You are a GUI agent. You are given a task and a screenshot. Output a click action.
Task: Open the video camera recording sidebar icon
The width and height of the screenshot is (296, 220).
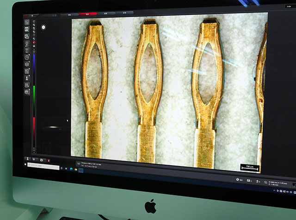click(x=27, y=85)
